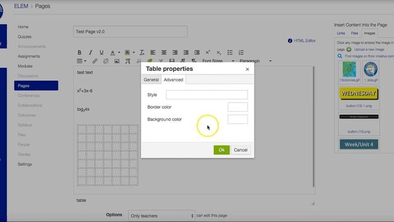The height and width of the screenshot is (222, 394).
Task: Click the 'test text' line in editor
Action: pyautogui.click(x=85, y=72)
